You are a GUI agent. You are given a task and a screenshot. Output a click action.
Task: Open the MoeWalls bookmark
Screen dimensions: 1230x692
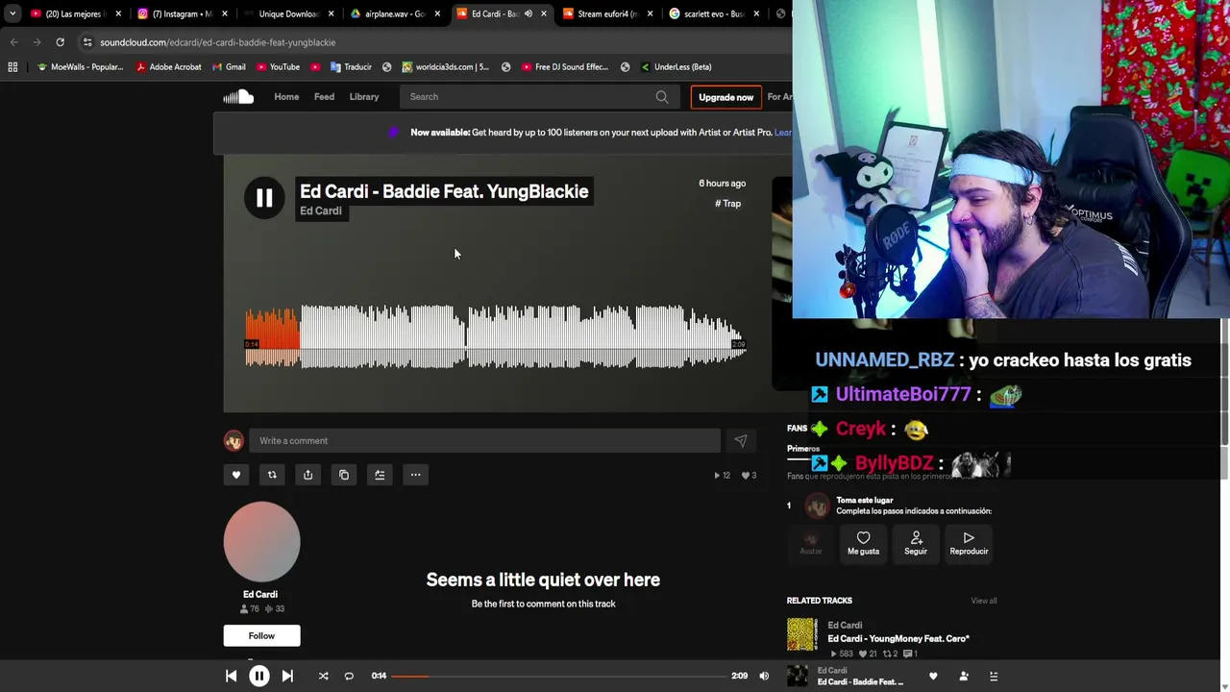click(x=80, y=67)
